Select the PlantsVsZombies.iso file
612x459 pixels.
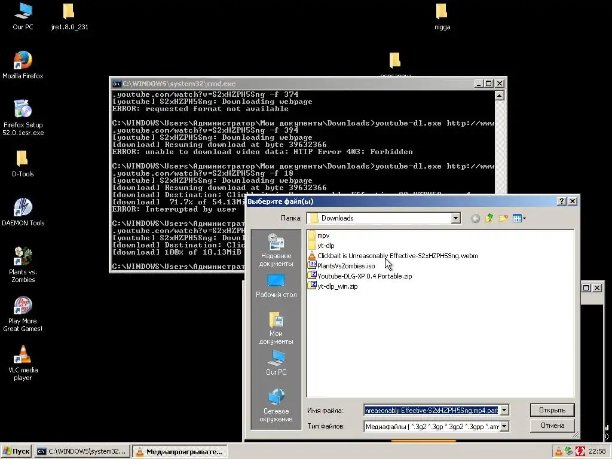click(x=341, y=266)
